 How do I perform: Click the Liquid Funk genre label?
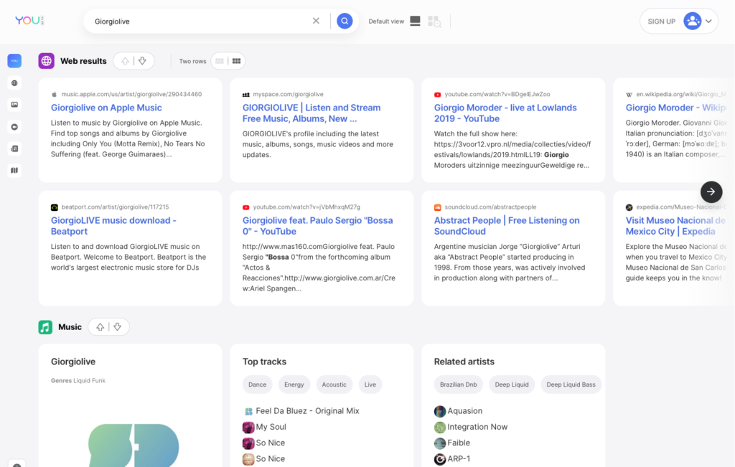click(90, 381)
